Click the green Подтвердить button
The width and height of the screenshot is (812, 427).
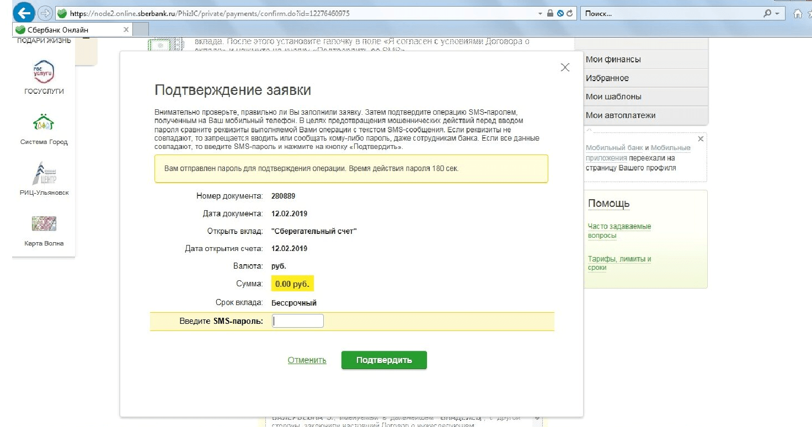pyautogui.click(x=384, y=360)
